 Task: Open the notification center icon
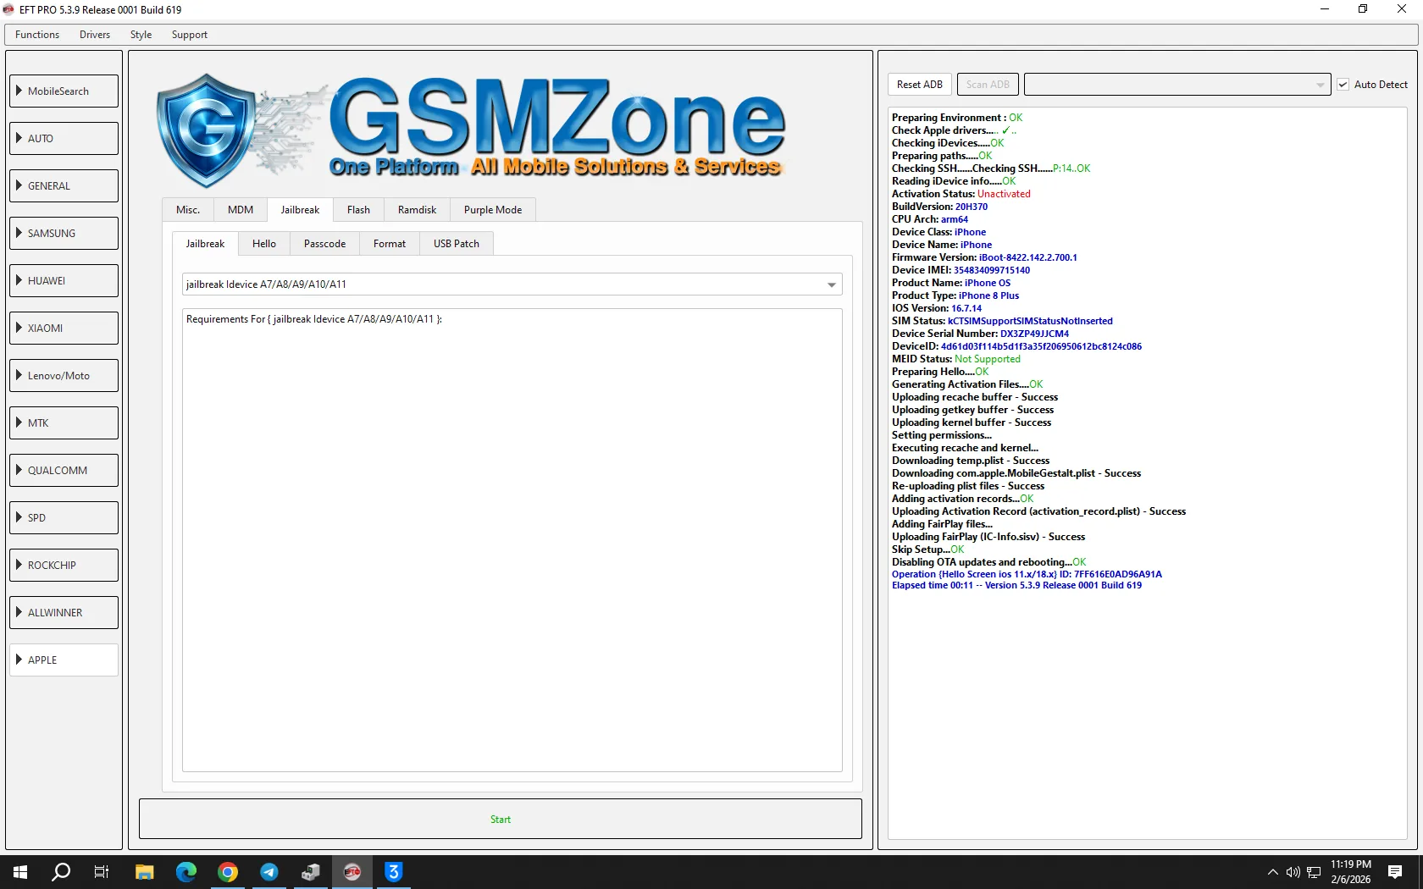[x=1395, y=872]
